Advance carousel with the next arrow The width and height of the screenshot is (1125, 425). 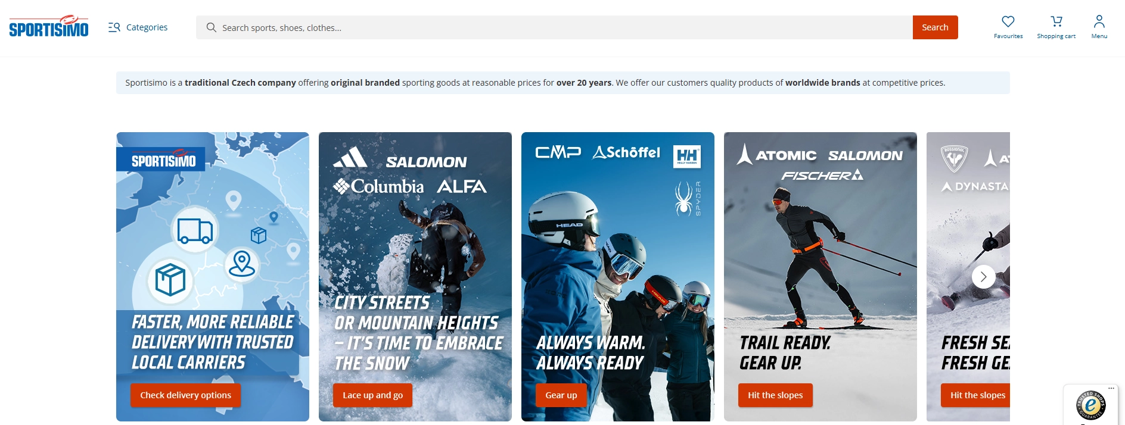984,277
